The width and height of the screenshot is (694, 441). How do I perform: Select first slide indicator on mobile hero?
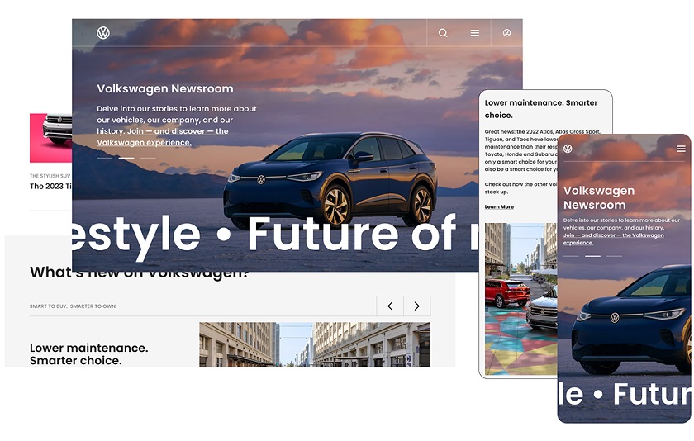coord(571,256)
